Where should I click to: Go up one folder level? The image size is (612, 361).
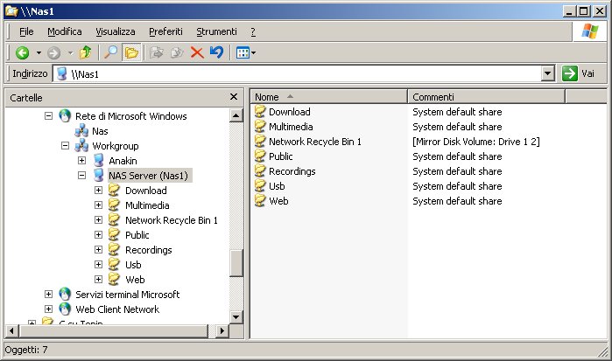[x=85, y=52]
